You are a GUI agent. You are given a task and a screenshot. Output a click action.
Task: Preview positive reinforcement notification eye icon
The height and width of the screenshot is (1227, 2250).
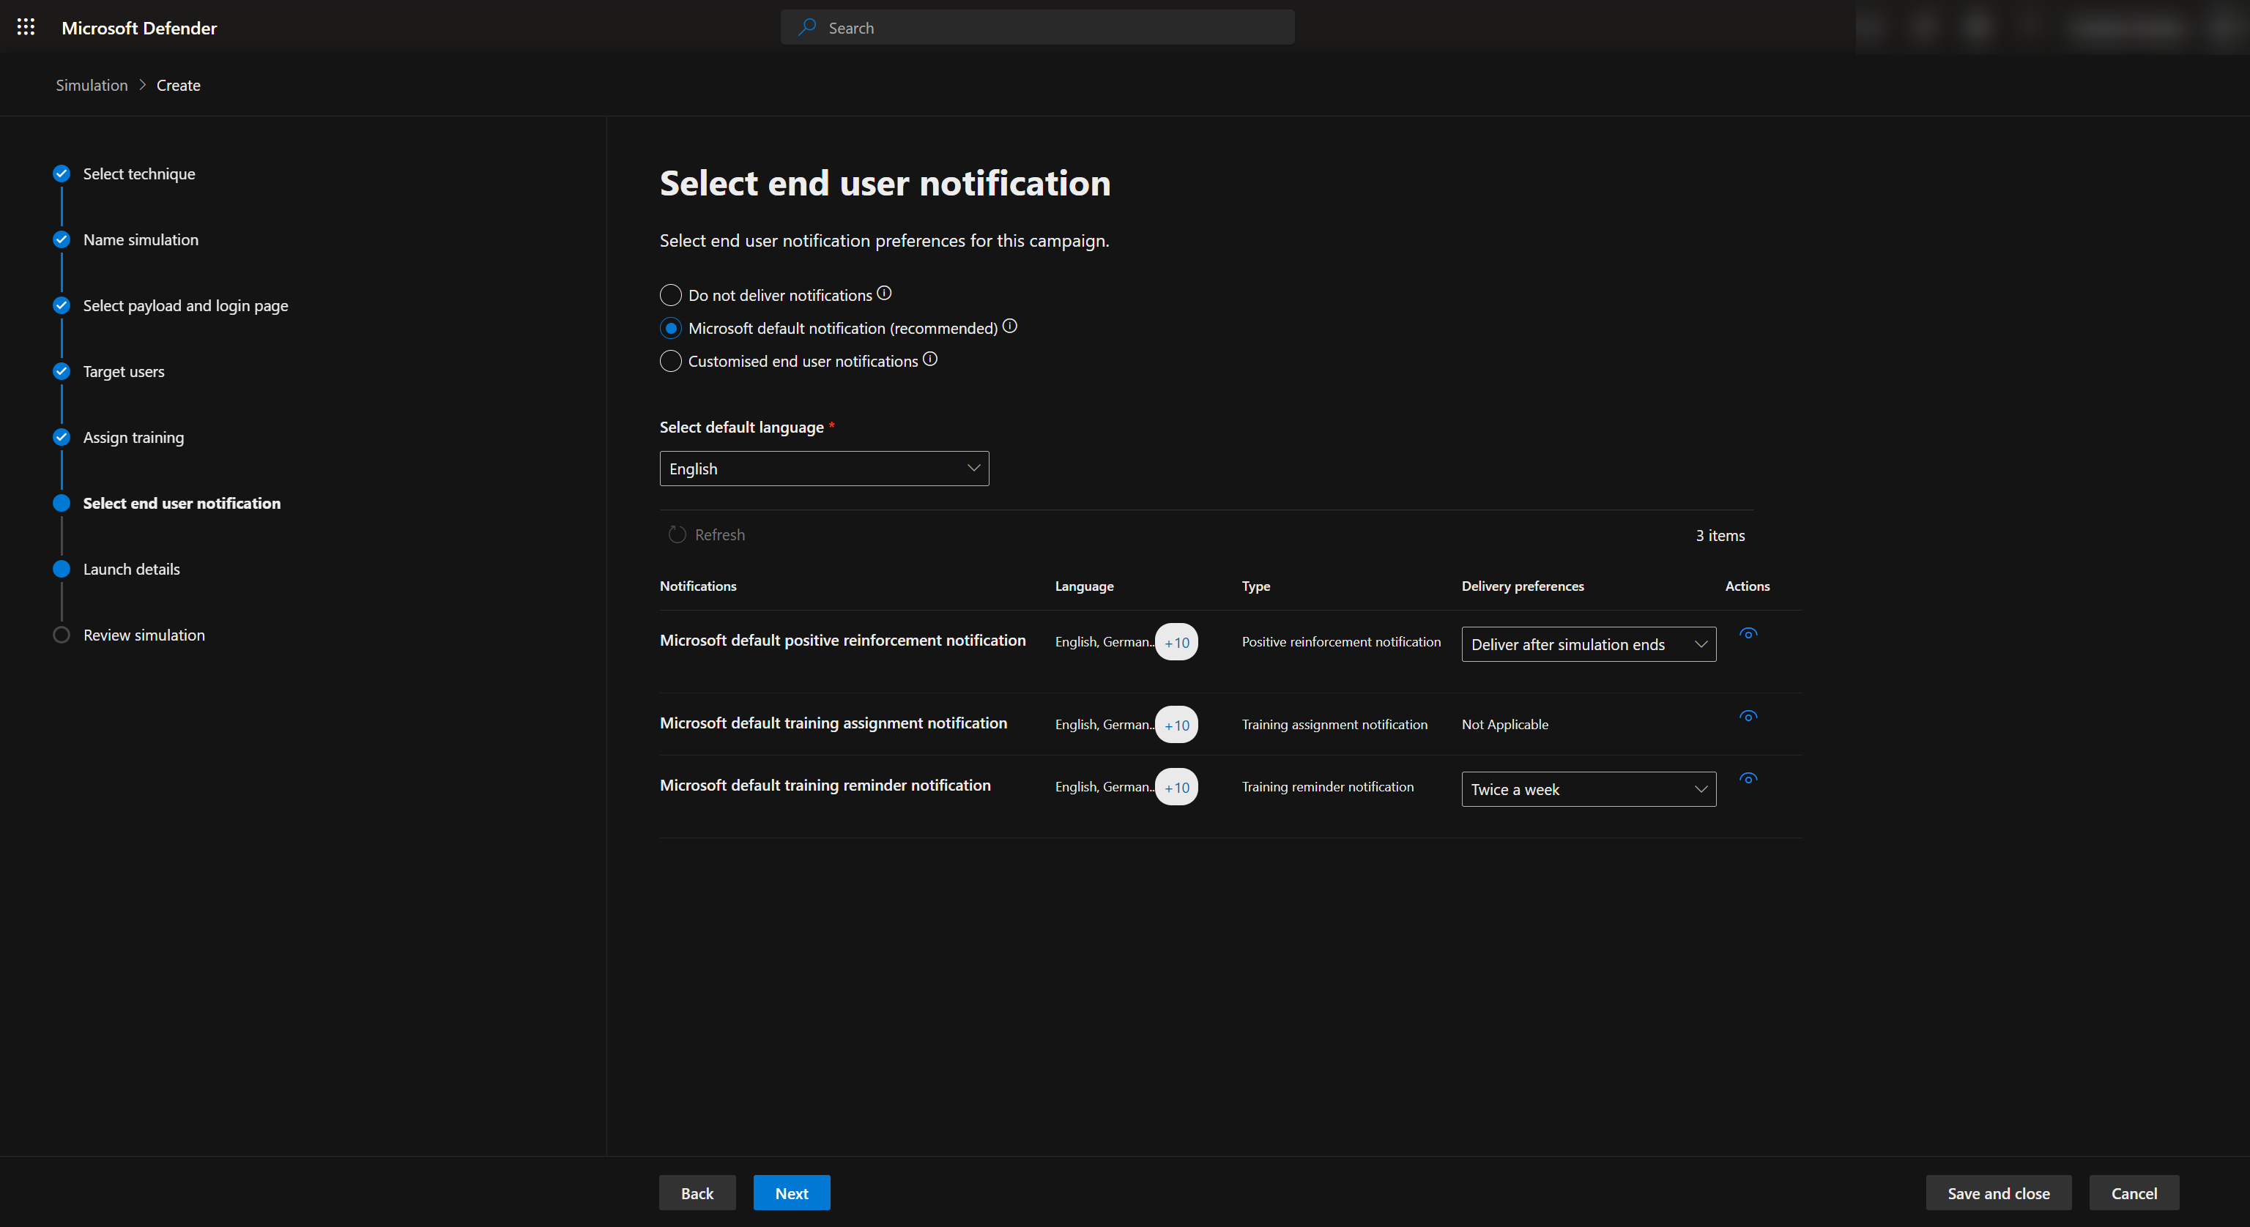click(x=1748, y=634)
